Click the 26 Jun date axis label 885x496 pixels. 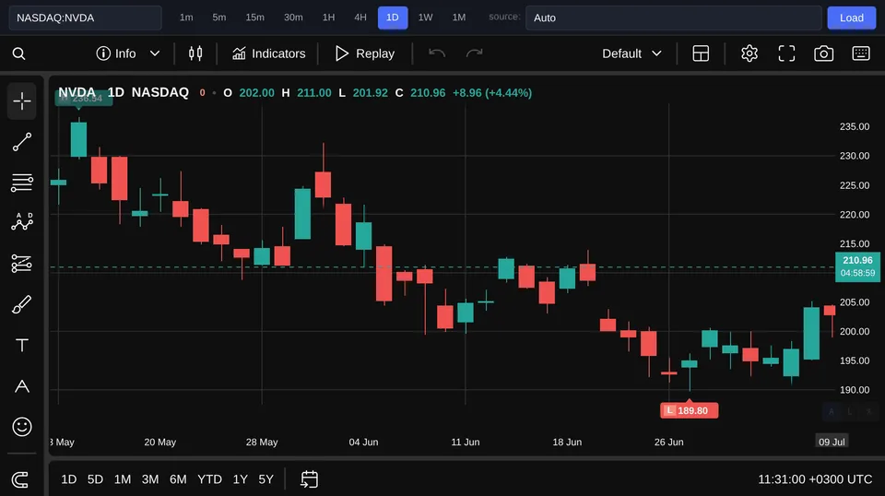click(669, 442)
